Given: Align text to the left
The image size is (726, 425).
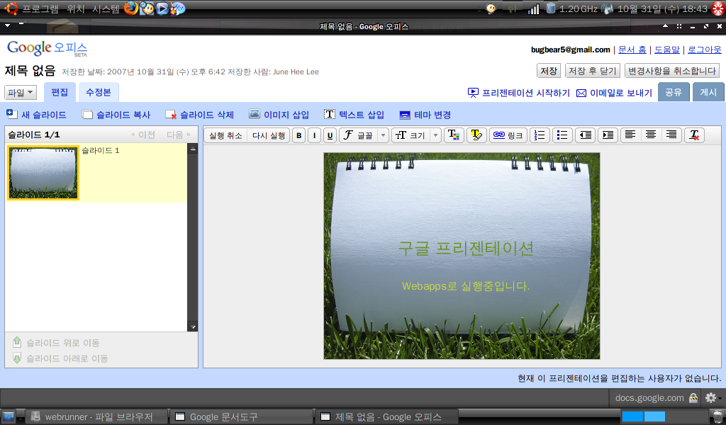Looking at the screenshot, I should (x=630, y=135).
